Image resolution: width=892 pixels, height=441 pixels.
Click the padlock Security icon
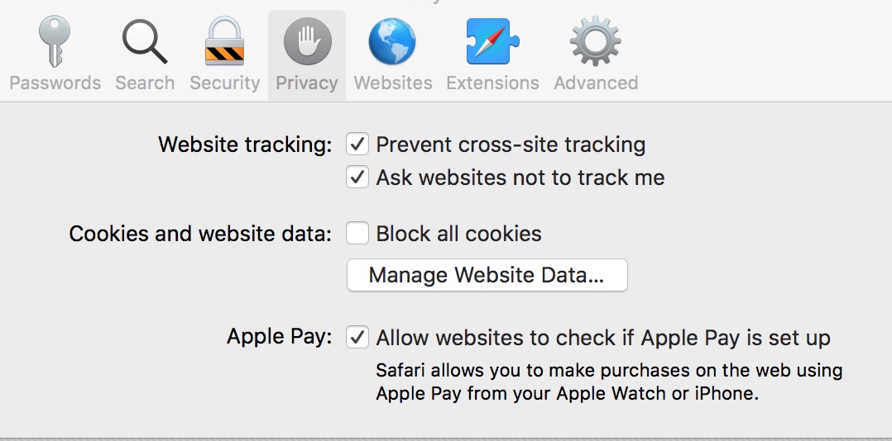pos(224,41)
